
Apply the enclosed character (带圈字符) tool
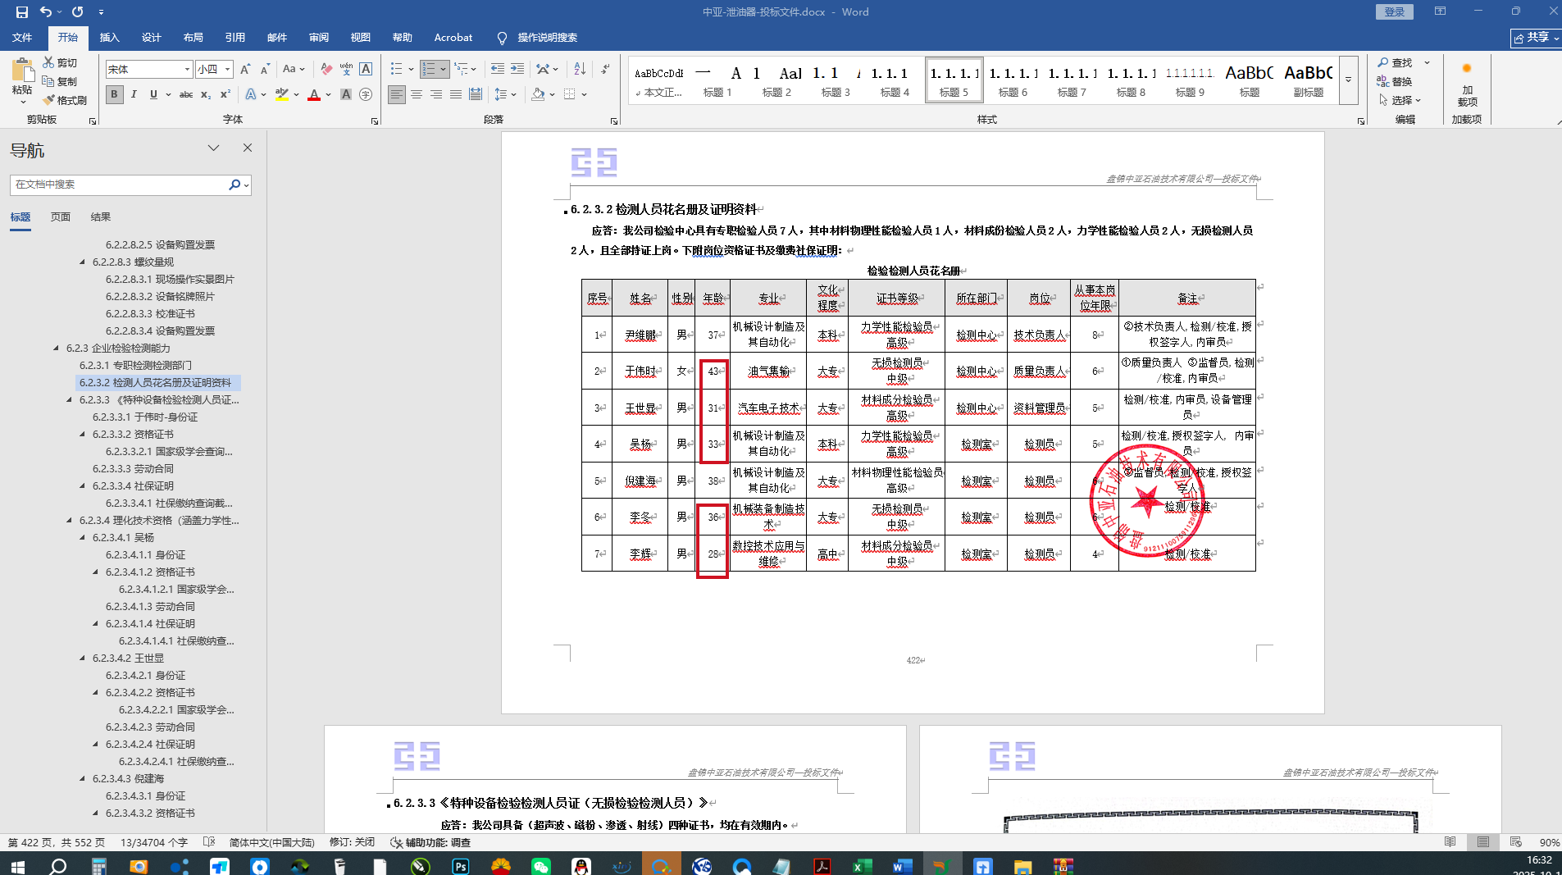click(366, 94)
